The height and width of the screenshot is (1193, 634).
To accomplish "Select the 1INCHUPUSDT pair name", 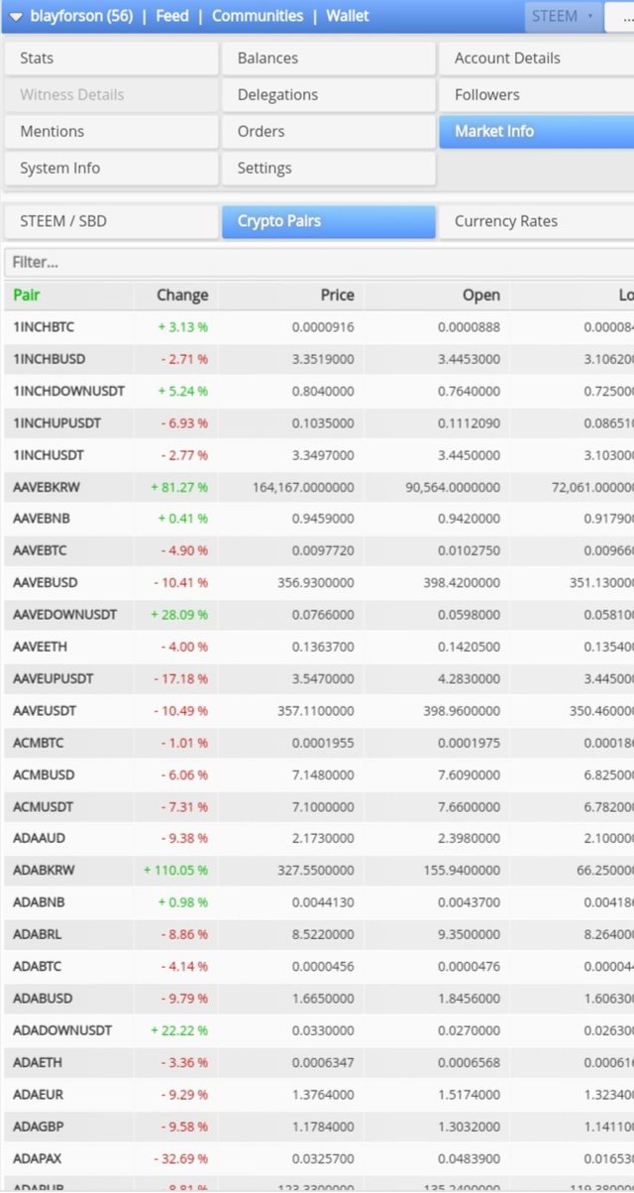I will pos(57,423).
